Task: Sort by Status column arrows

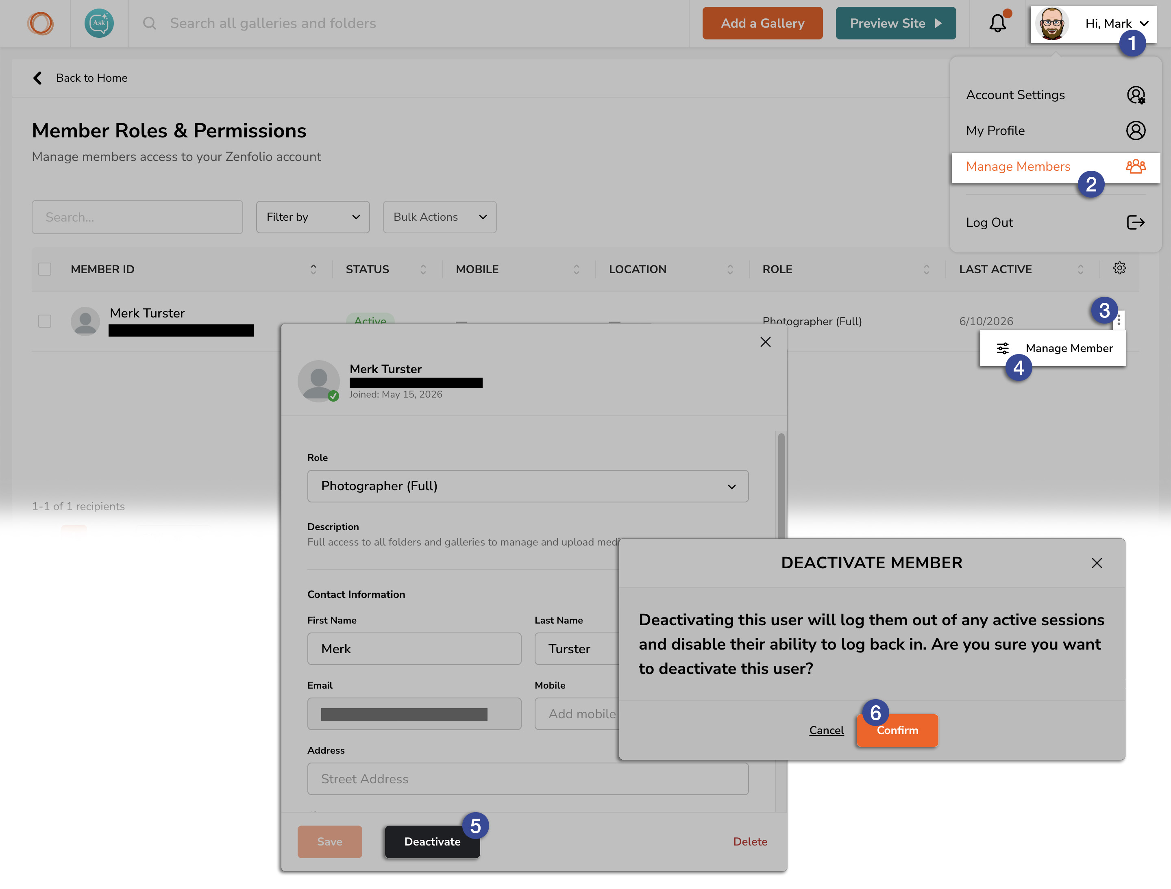Action: 423,270
